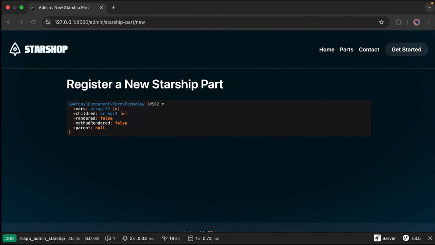Click the 200 status code badge
Screen dimensions: 435x245
click(9, 238)
